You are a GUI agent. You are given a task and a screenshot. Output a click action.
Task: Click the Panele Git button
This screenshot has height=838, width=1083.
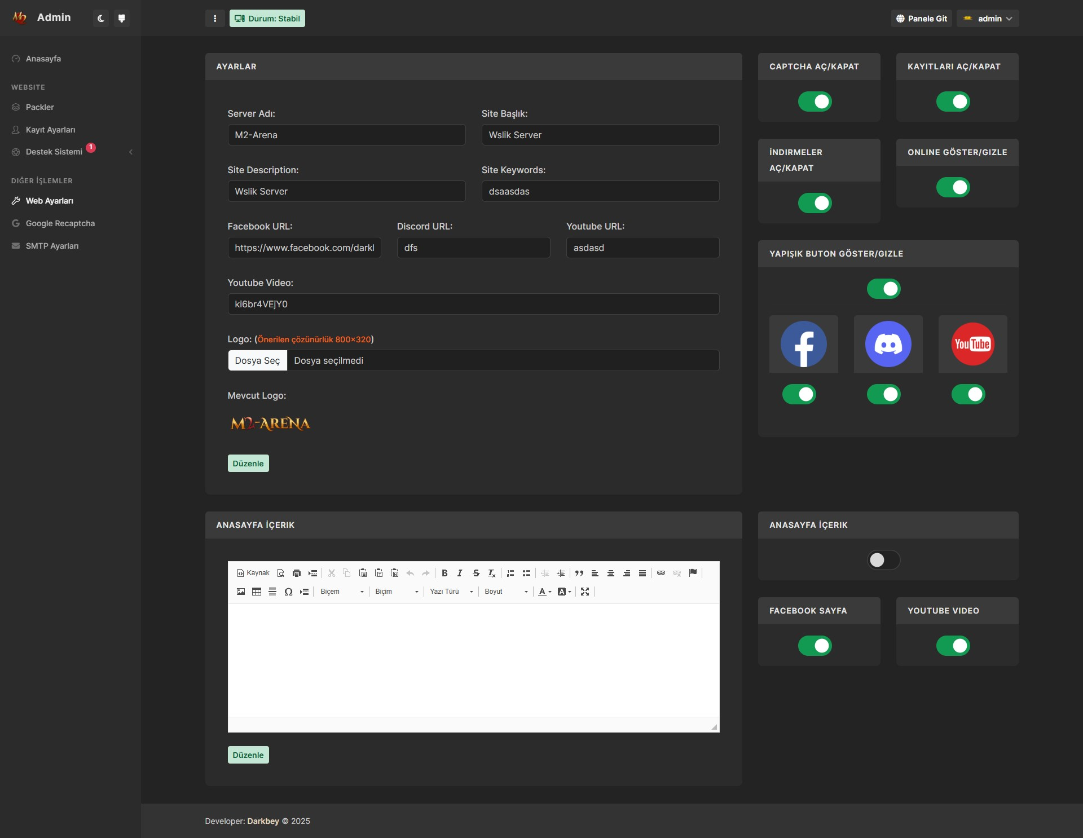[922, 19]
